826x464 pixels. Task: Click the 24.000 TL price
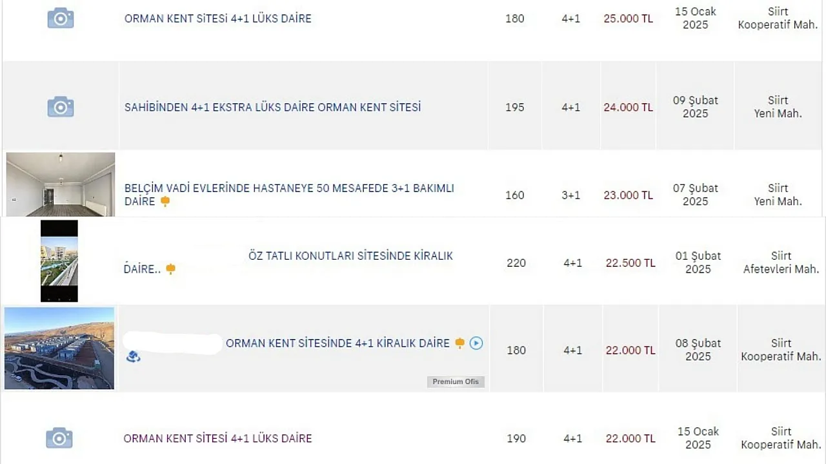629,107
